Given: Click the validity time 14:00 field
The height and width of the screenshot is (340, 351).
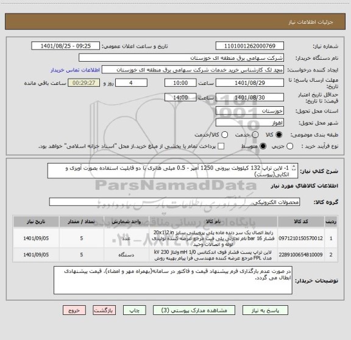Looking at the screenshot, I should (x=180, y=97).
